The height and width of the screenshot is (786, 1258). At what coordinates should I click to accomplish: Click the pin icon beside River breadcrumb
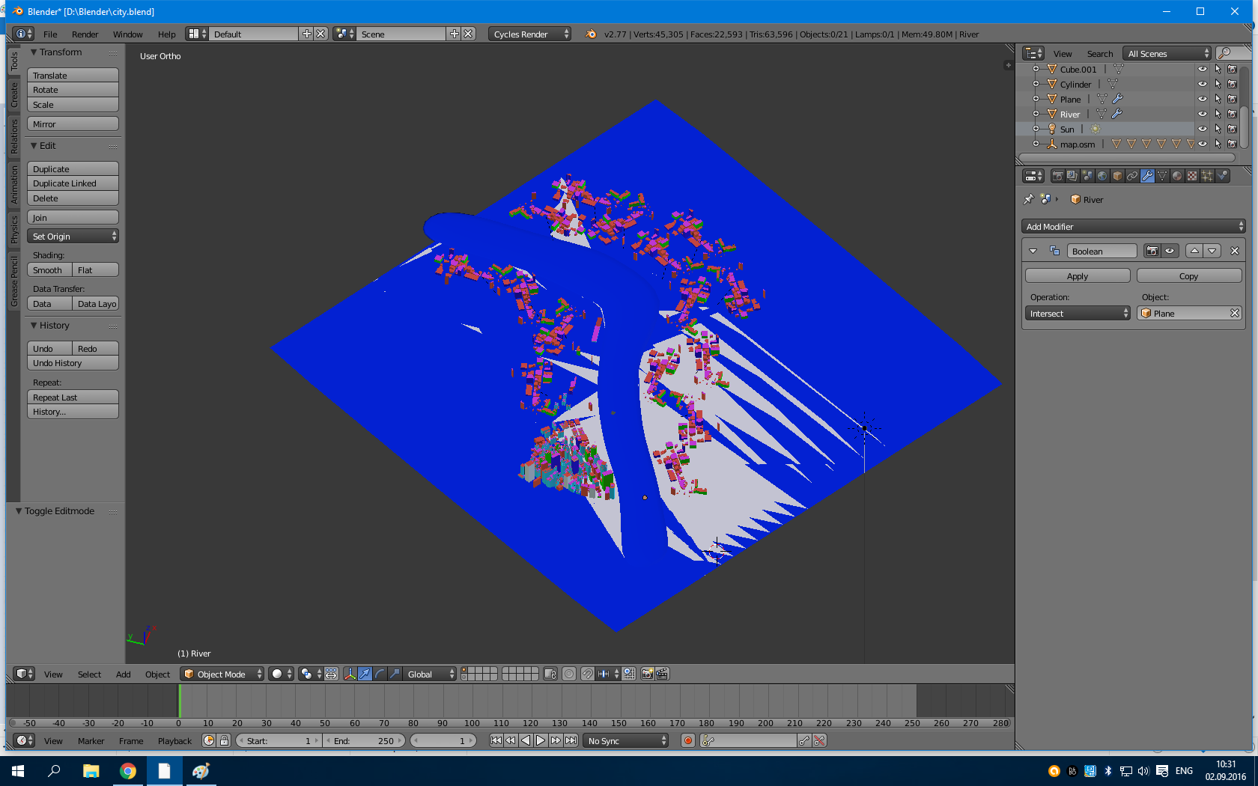click(1029, 199)
